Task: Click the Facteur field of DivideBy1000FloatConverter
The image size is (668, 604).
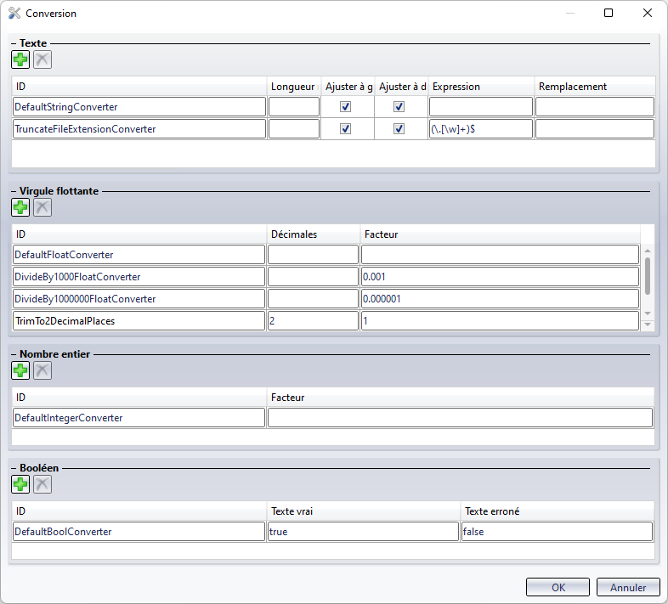Action: (x=499, y=277)
